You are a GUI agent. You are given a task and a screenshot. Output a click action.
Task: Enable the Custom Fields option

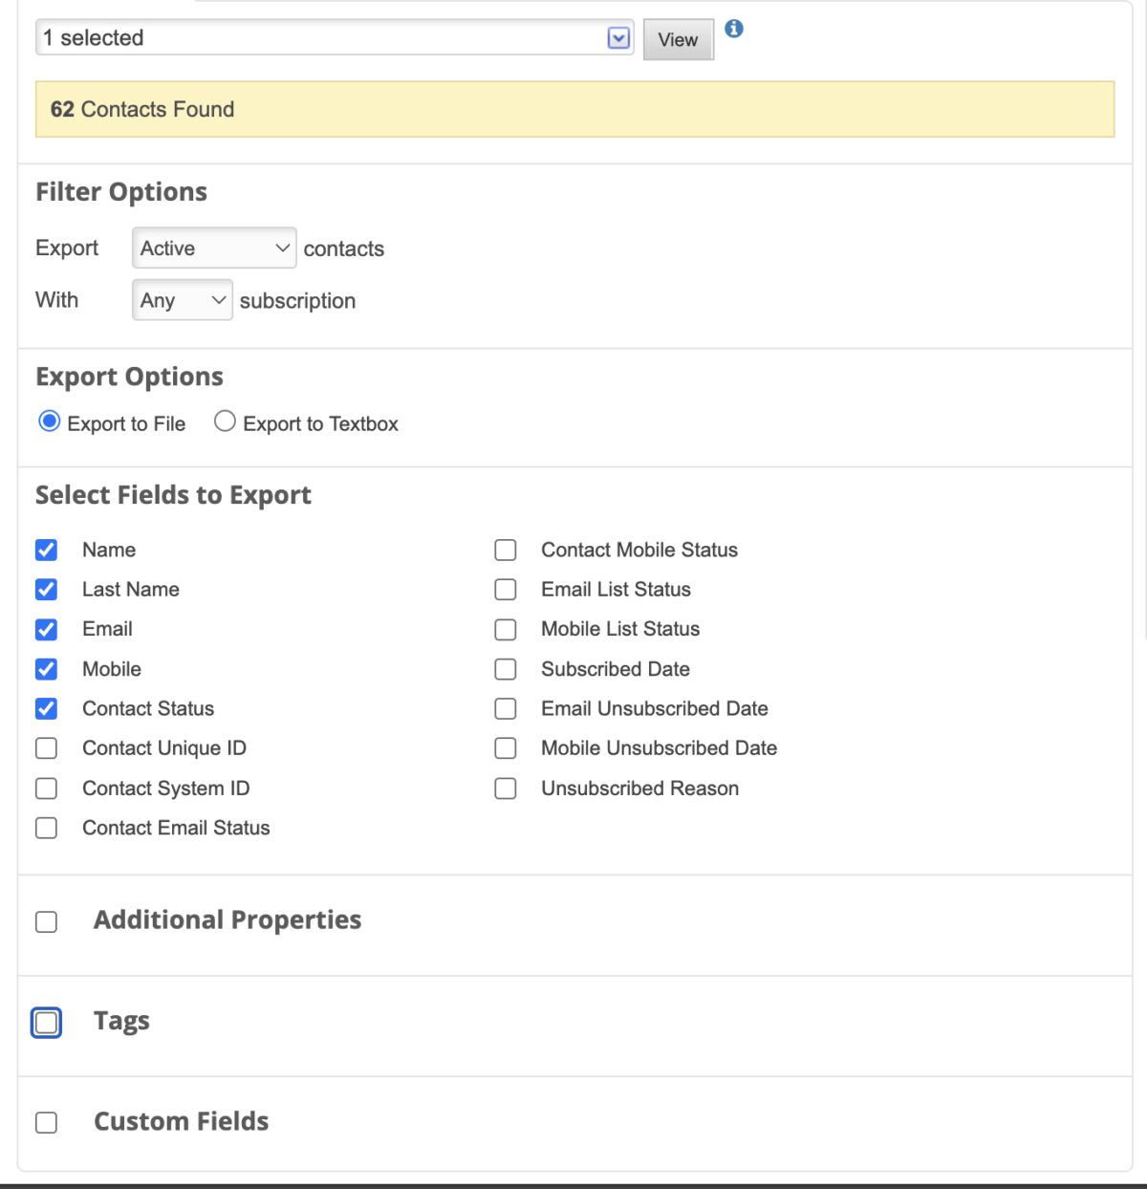click(x=46, y=1122)
